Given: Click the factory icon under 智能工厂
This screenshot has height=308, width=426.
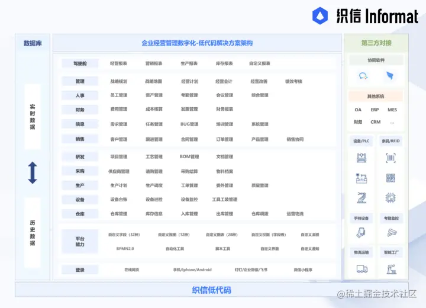Looking at the screenshot, I should tap(391, 269).
